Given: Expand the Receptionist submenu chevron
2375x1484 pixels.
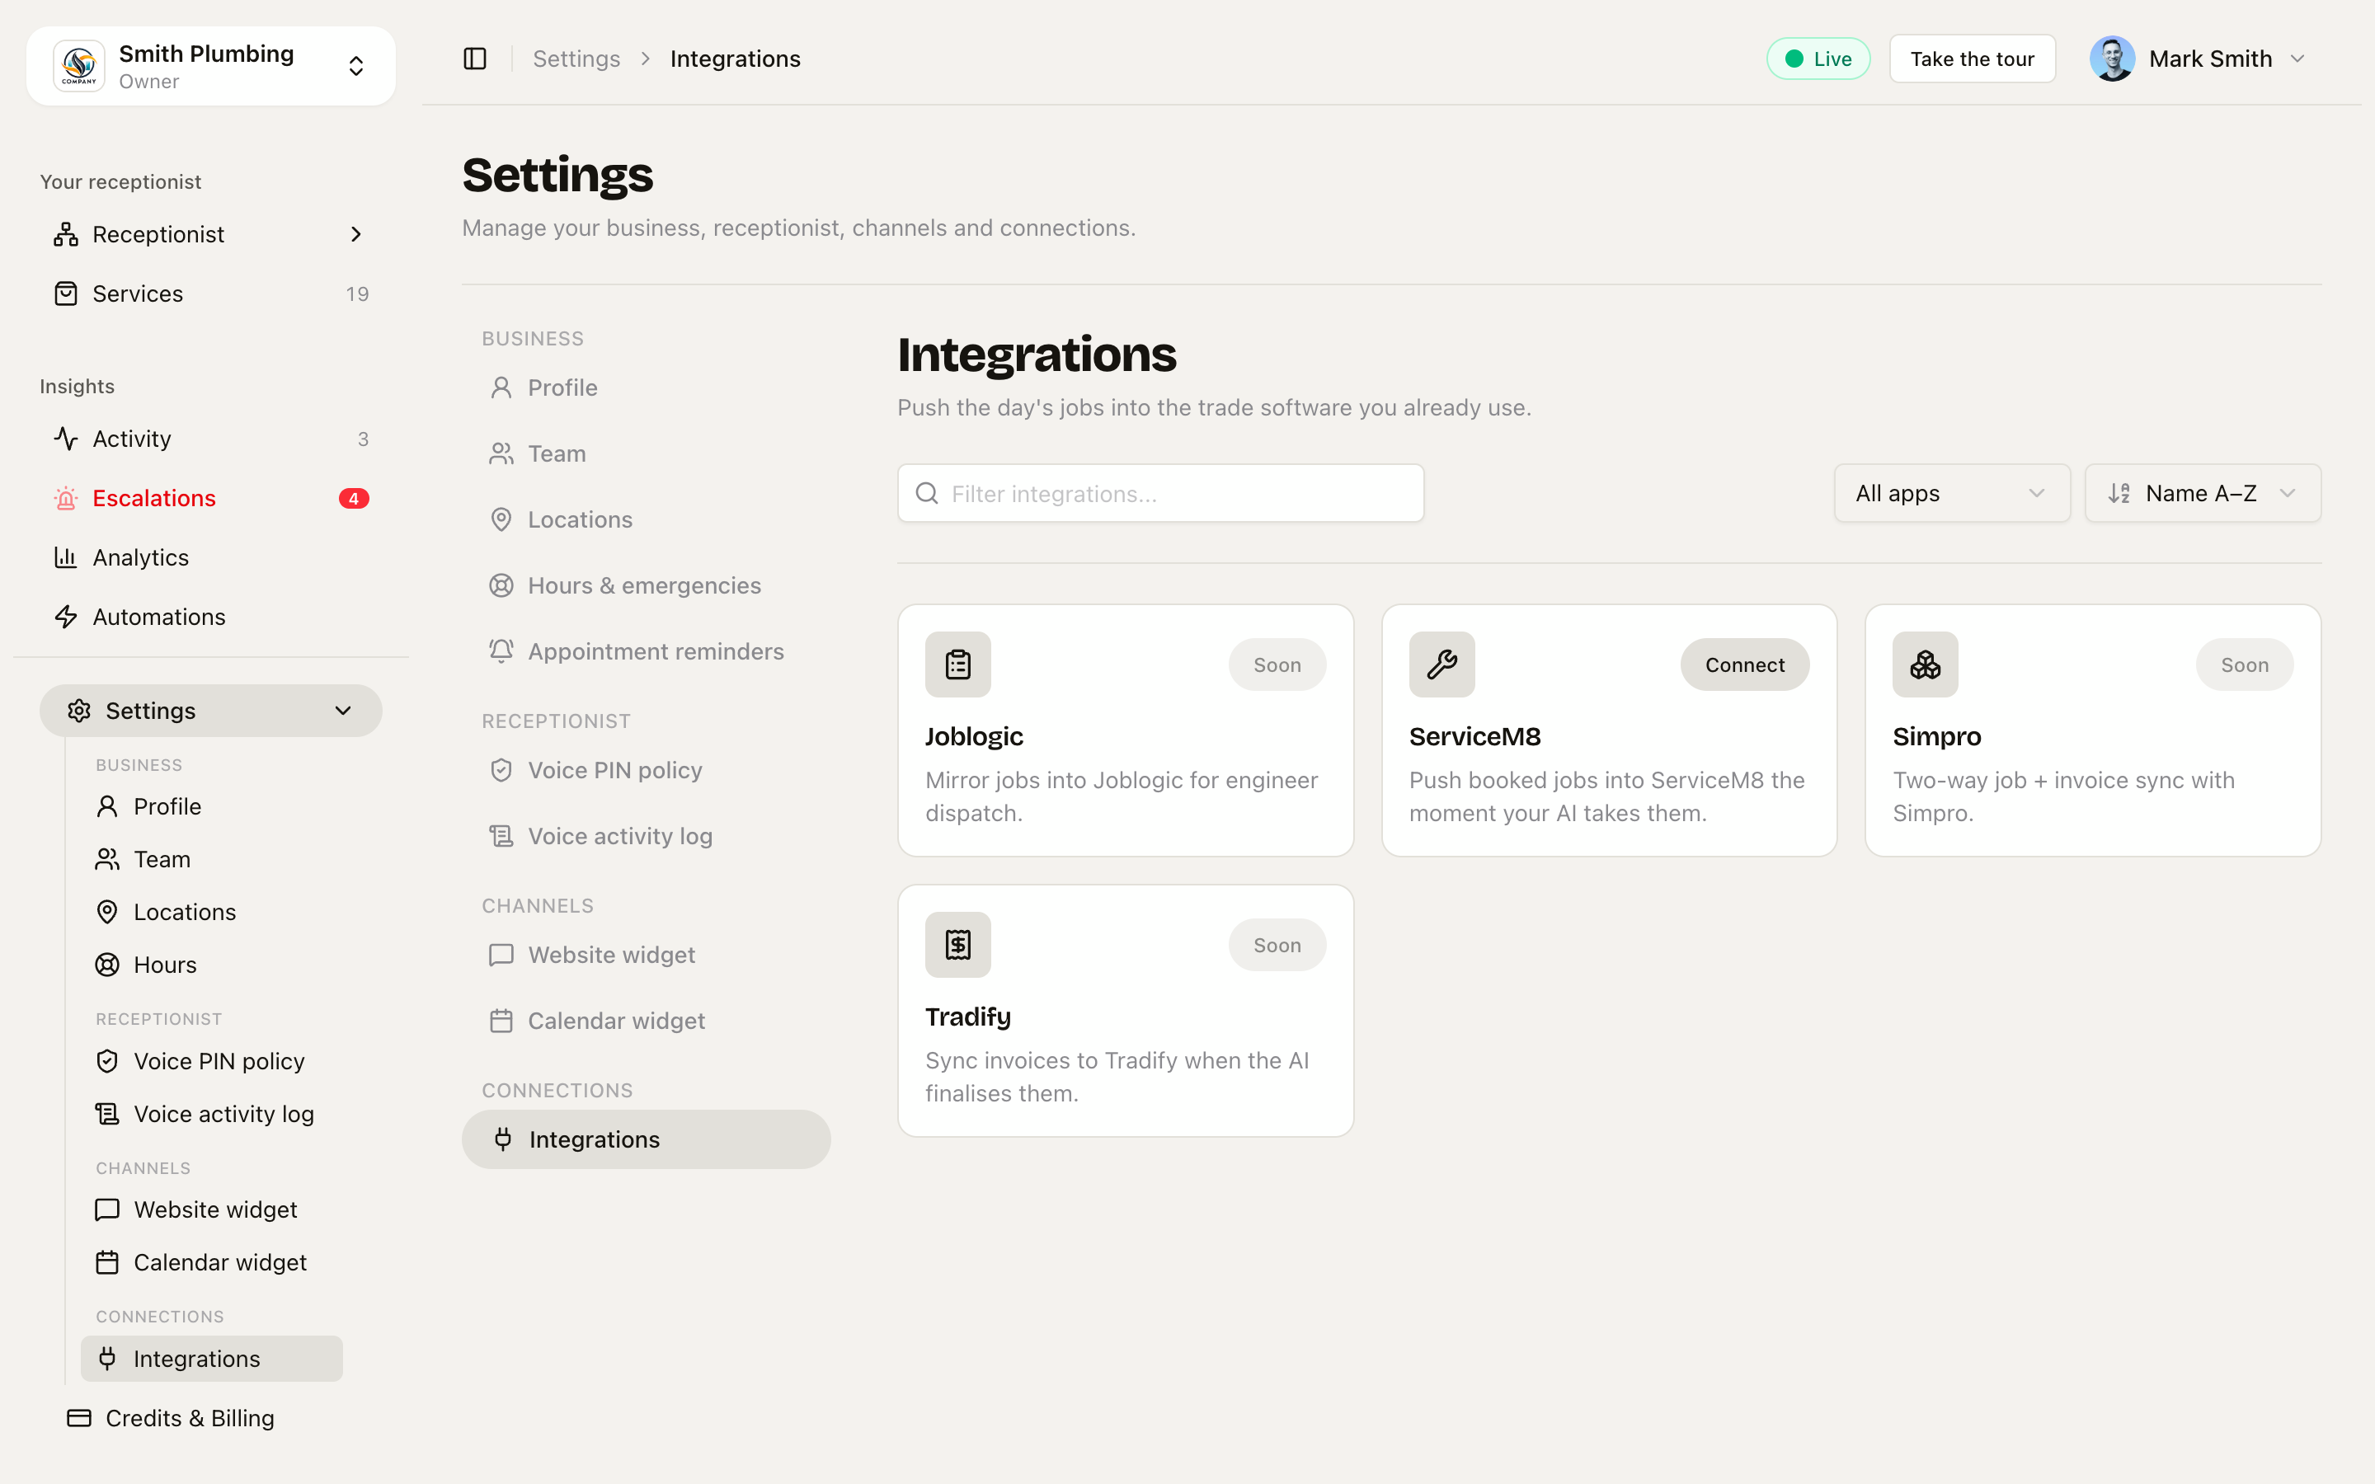Looking at the screenshot, I should [x=356, y=235].
